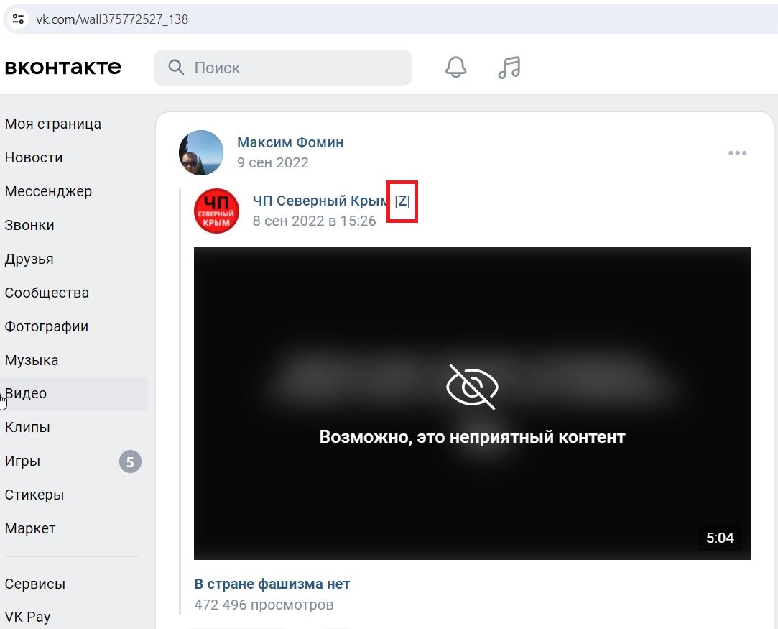
Task: Click the 5:04 video duration label
Action: point(720,538)
